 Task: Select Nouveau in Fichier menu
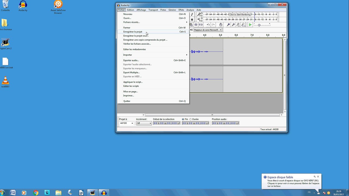[153, 14]
